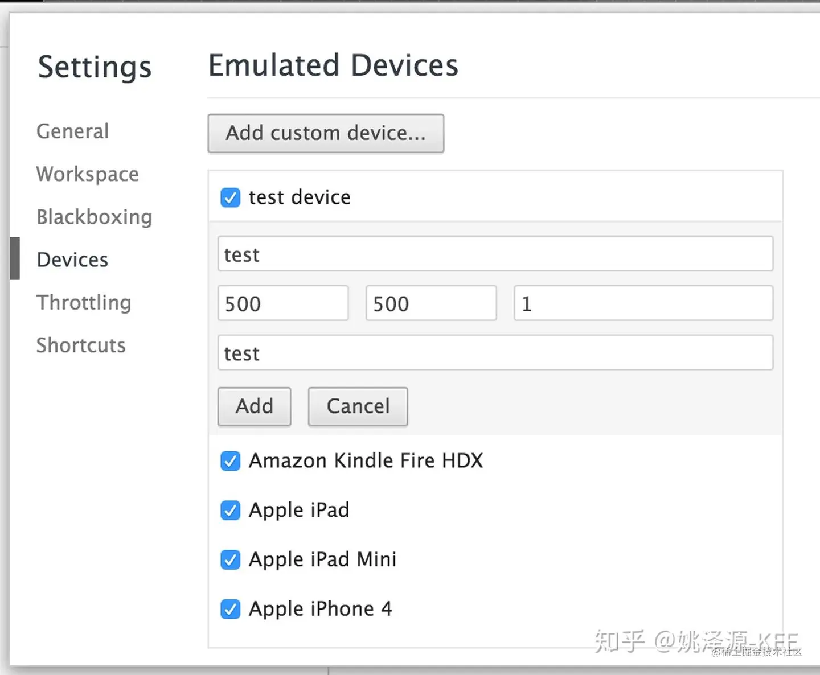
Task: Focus the user agent string field
Action: 495,353
